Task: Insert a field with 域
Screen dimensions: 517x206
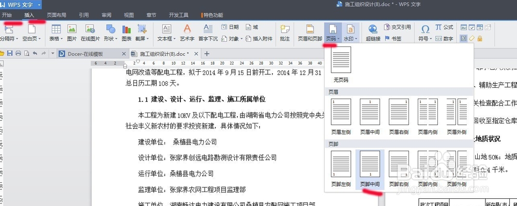Action: [x=252, y=27]
